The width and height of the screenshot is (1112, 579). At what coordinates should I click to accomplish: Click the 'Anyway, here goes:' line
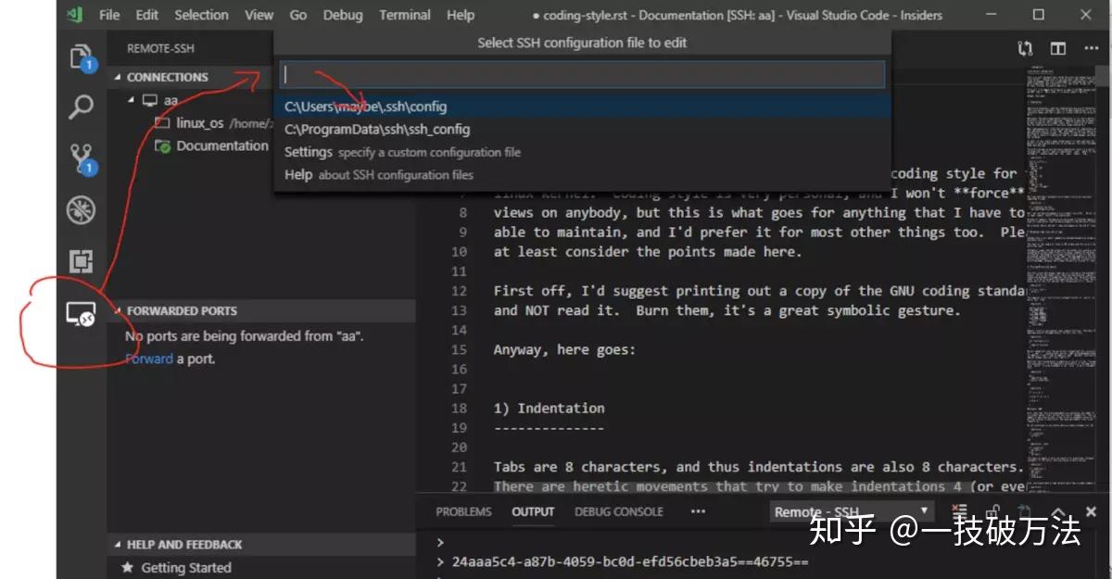565,349
